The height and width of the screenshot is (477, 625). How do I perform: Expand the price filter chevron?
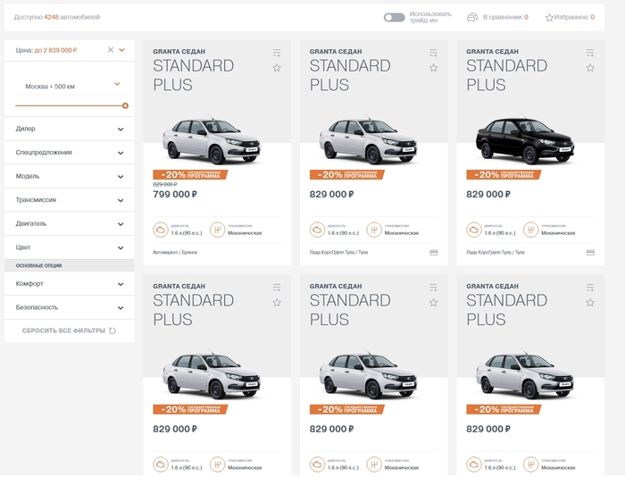[121, 50]
